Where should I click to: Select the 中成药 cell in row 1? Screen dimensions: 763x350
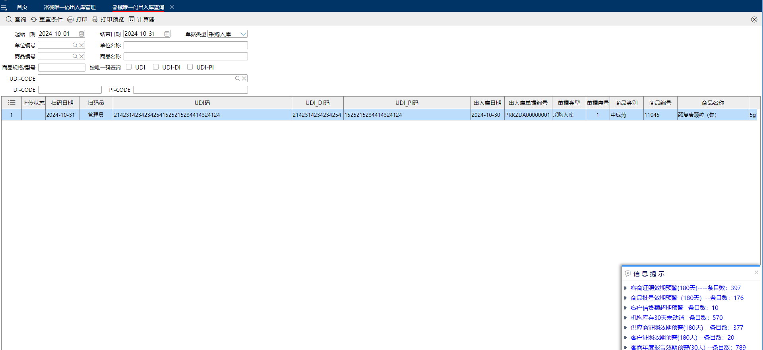tap(627, 115)
